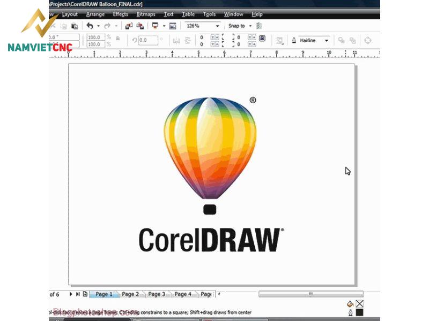Click the Copy icon in toolbar
This screenshot has height=321, width=429.
[x=64, y=26]
